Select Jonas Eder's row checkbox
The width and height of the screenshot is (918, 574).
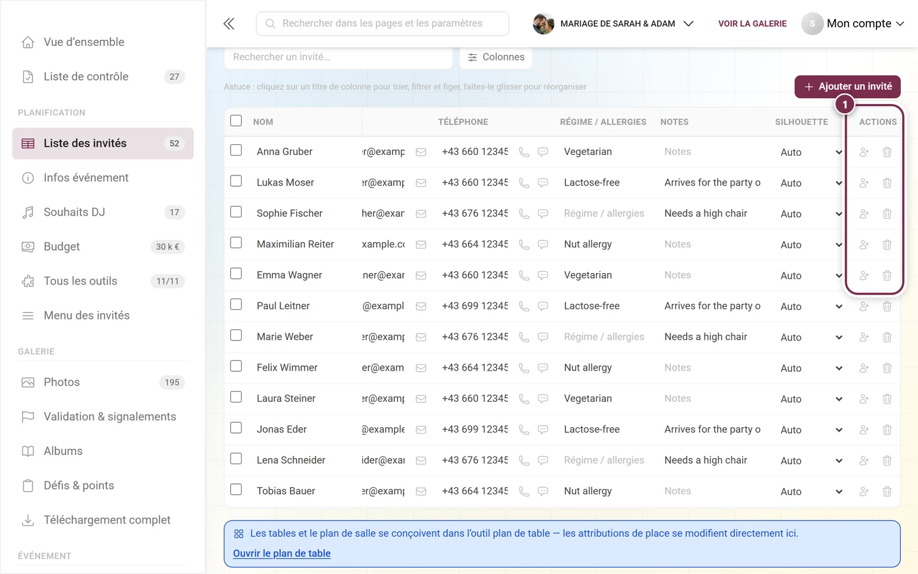(x=236, y=428)
